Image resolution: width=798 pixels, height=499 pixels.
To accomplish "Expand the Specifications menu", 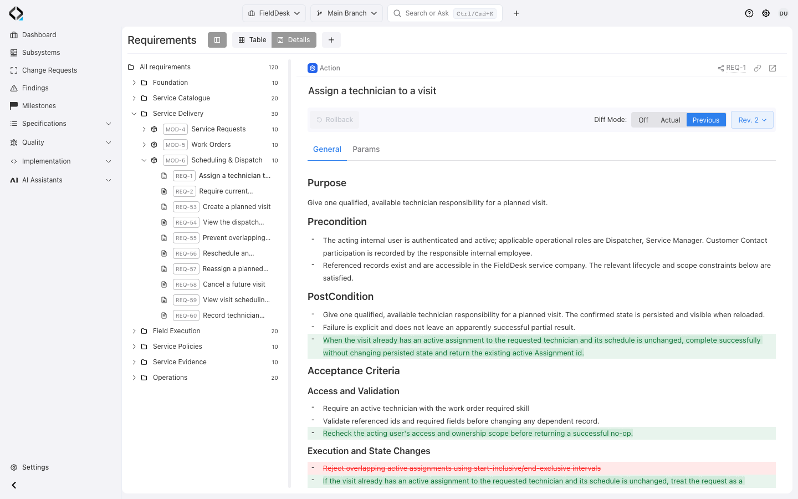I will [x=109, y=124].
